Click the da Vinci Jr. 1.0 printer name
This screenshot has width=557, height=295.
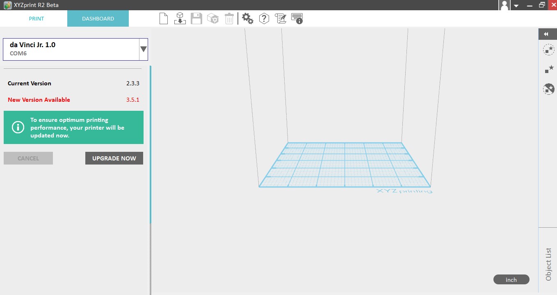point(32,45)
